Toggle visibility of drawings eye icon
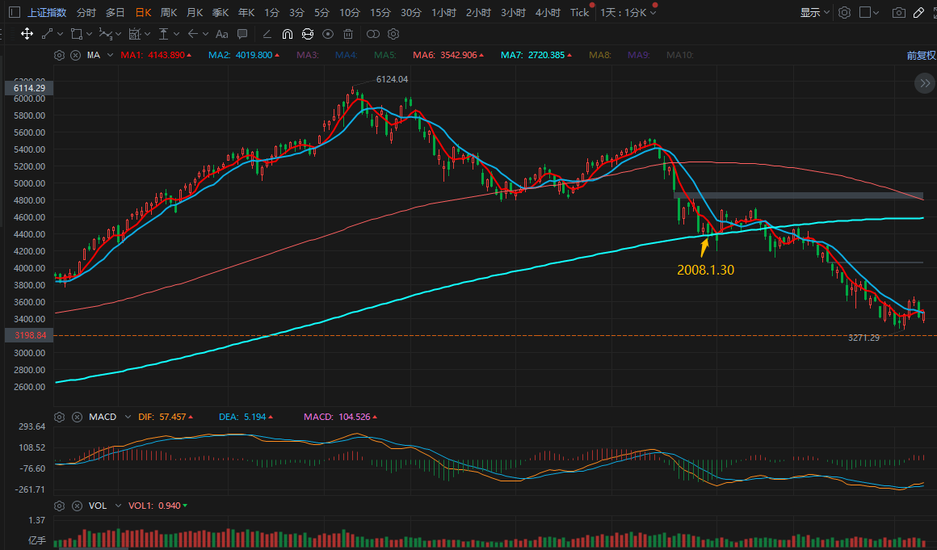This screenshot has width=937, height=550. click(x=327, y=34)
